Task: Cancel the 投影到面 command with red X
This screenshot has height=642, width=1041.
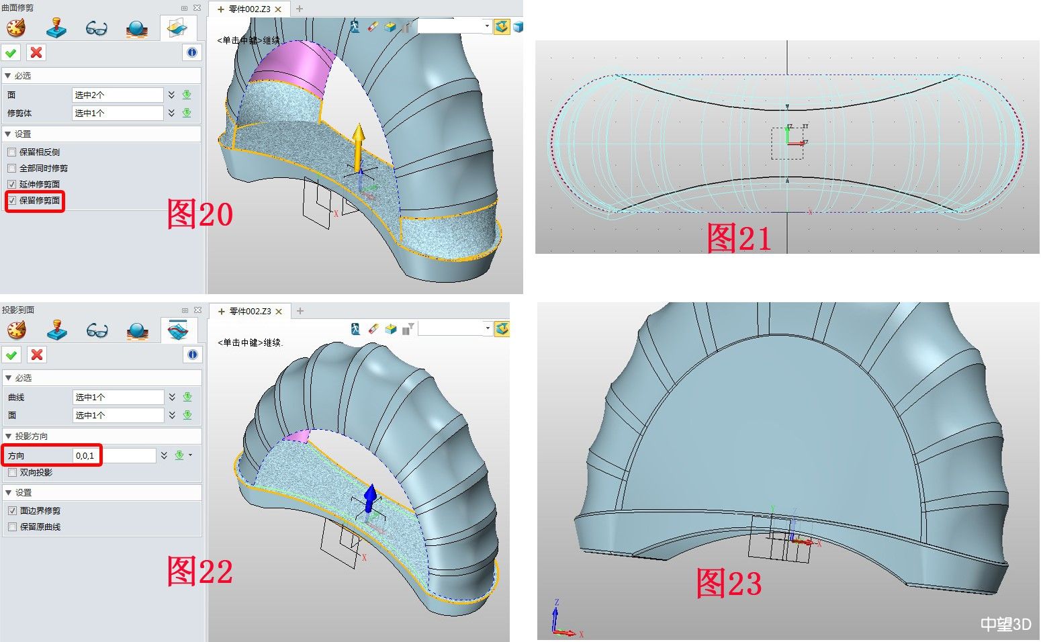Action: [x=36, y=355]
